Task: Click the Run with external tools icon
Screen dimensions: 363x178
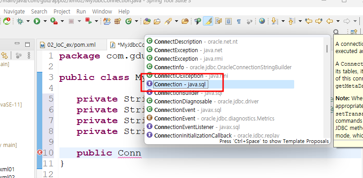Action: 54,21
